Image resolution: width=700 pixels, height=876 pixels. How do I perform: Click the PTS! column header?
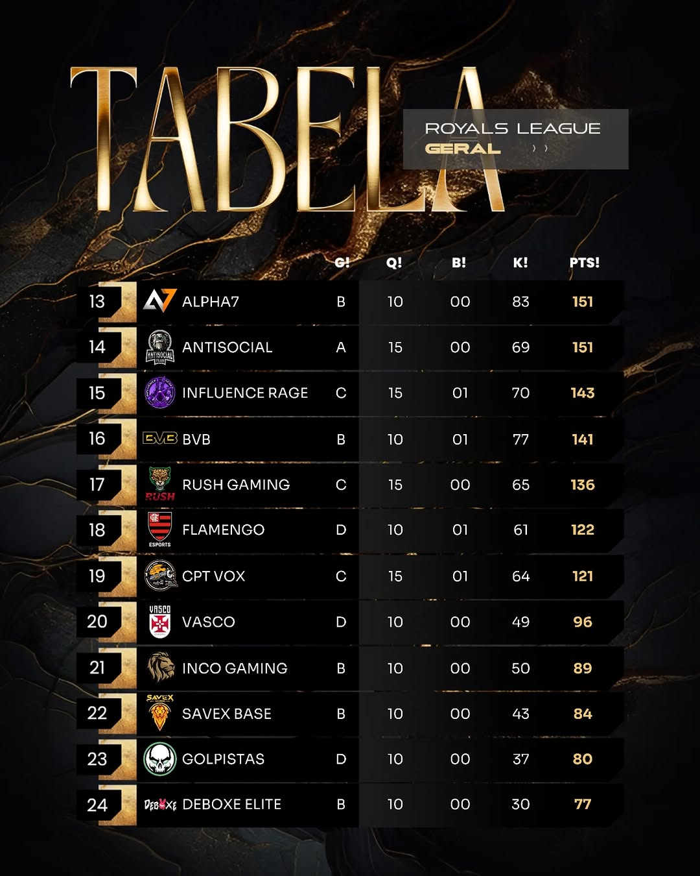(x=584, y=263)
